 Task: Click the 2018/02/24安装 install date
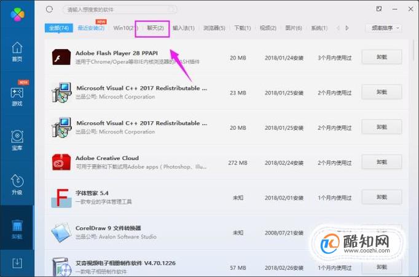(x=284, y=163)
